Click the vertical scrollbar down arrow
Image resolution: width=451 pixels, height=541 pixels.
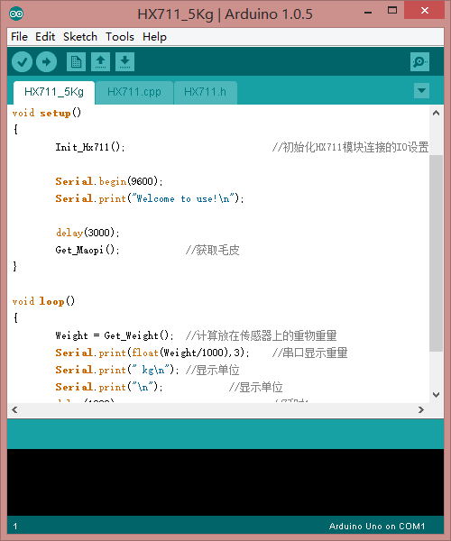tap(437, 395)
